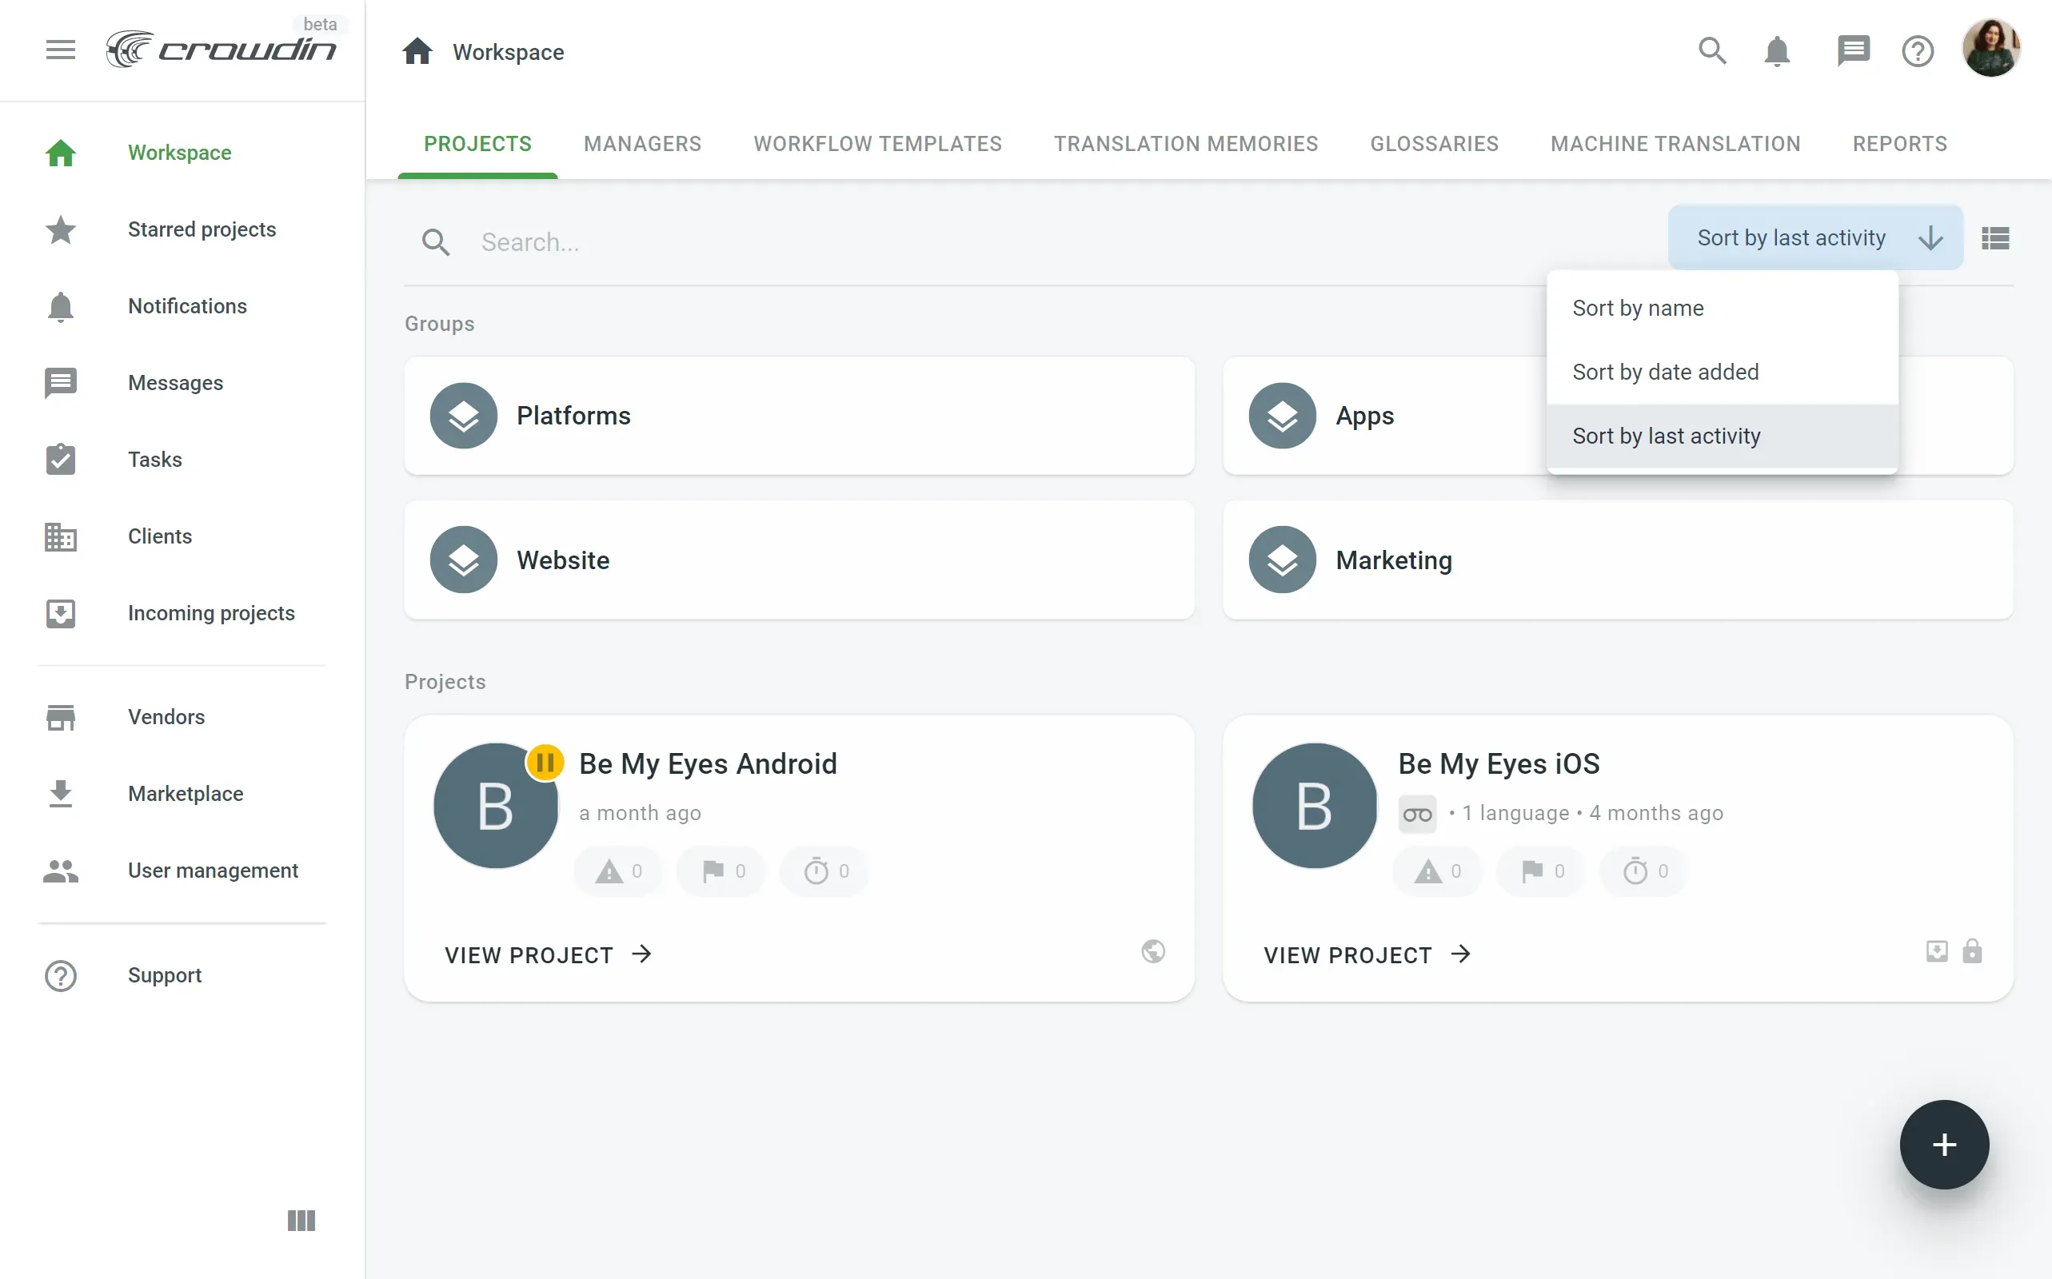
Task: Click the paused badge on Be My Eyes Android
Action: (x=545, y=762)
